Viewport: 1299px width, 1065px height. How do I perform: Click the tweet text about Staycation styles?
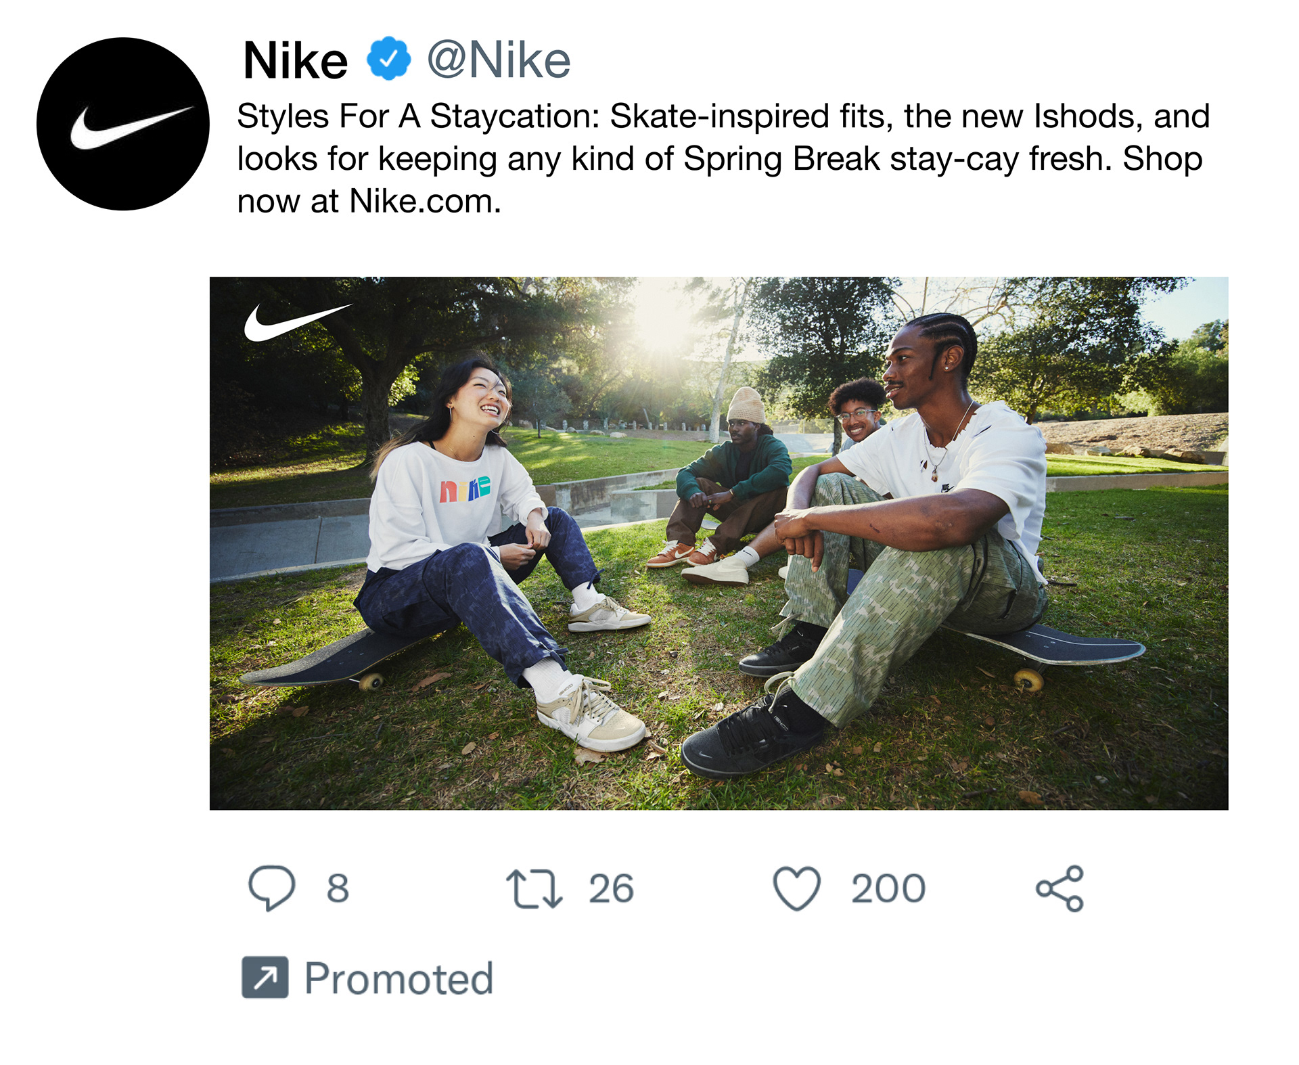[723, 158]
